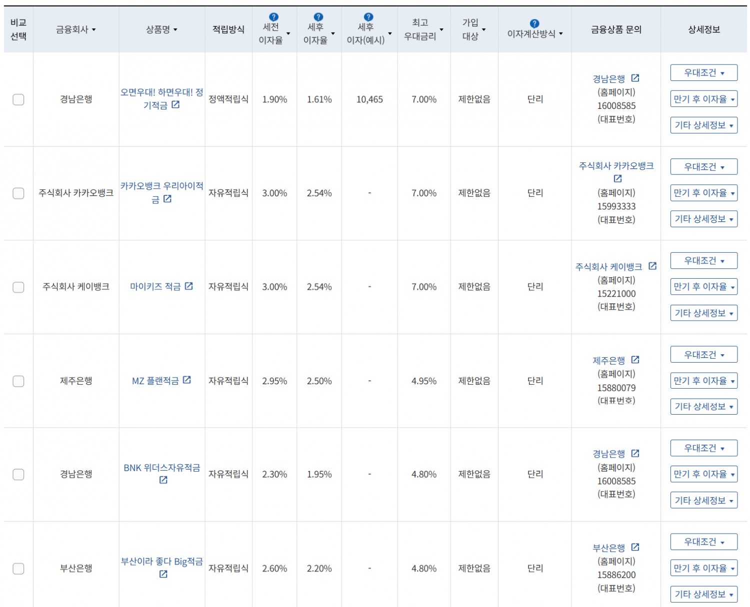Viewport: 750px width, 607px height.
Task: Open help icon above 세후 이자율 header
Action: (318, 17)
